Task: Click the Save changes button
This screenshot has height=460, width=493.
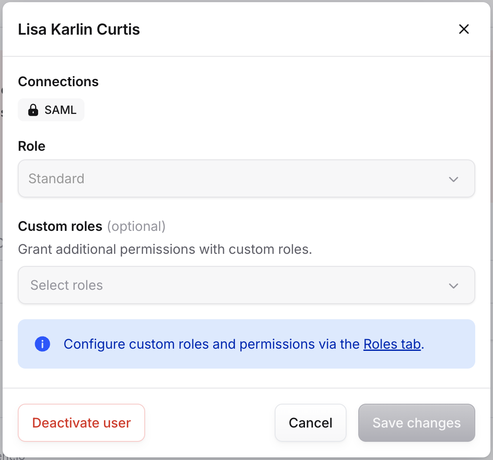Action: 416,423
